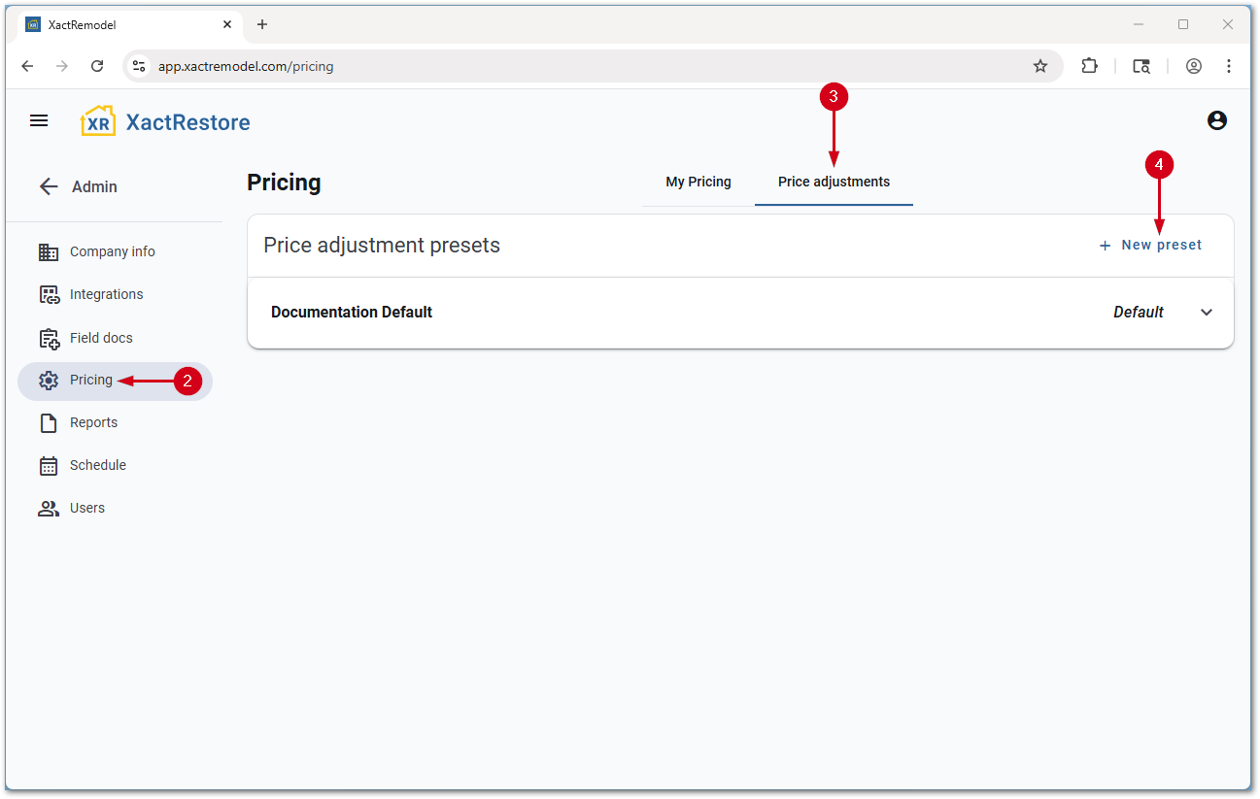Screen dimensions: 1260x799
Task: Bookmark this page with the star icon
Action: (x=1040, y=66)
